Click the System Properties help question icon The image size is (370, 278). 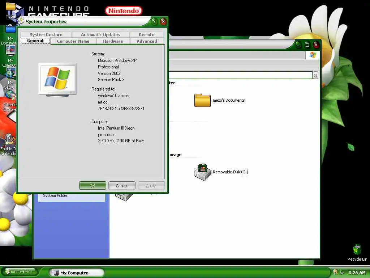[x=154, y=21]
